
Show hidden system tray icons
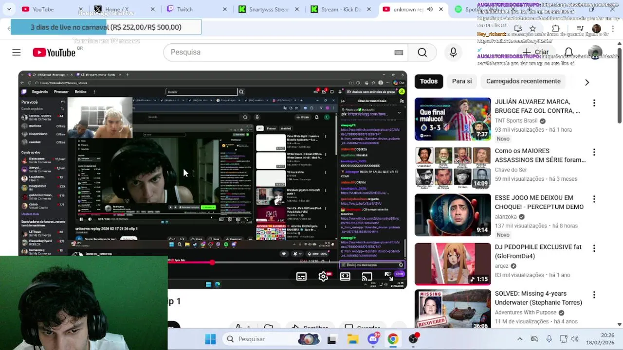pos(520,339)
